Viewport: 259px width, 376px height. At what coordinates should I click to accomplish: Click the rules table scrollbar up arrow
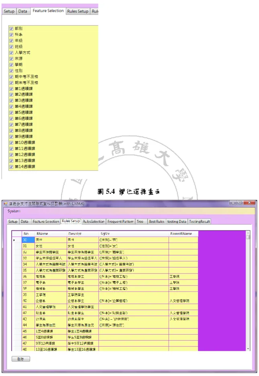click(x=248, y=233)
